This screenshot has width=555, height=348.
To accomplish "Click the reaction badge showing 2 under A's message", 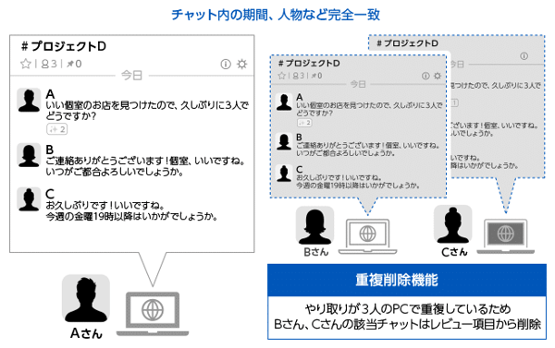I will (x=57, y=129).
